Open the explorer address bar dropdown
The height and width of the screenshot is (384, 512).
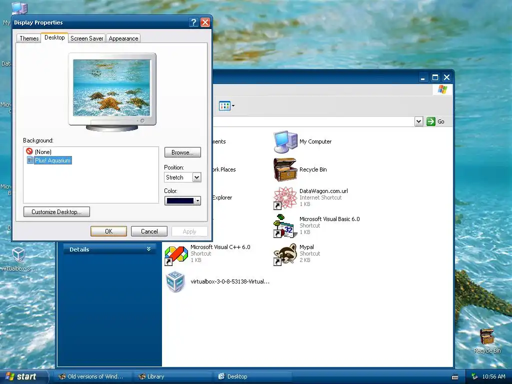[418, 121]
